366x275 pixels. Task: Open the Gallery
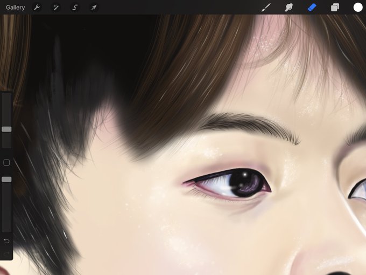point(15,8)
